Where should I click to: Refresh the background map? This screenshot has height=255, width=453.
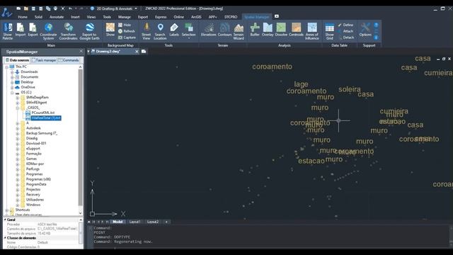click(x=127, y=31)
